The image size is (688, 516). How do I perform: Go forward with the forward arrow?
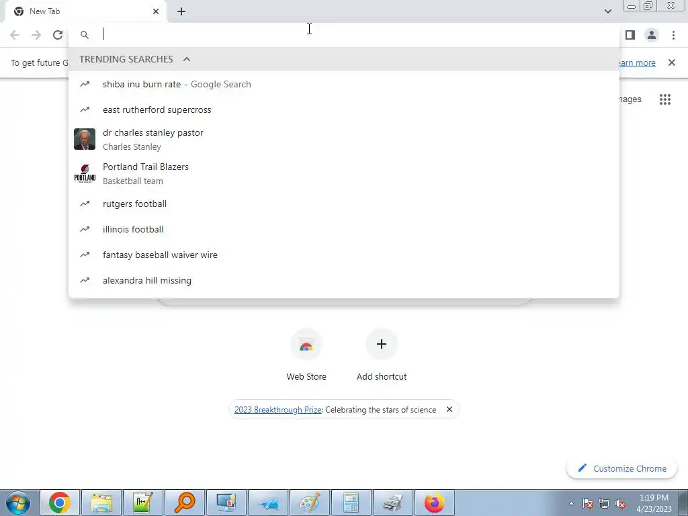point(36,35)
